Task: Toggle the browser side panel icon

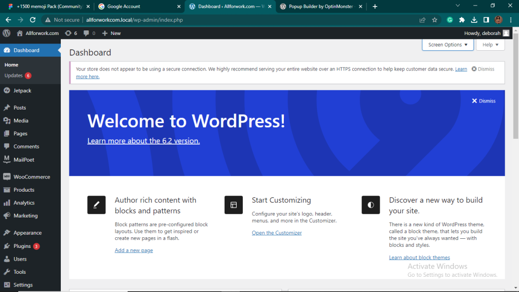Action: pos(486,20)
